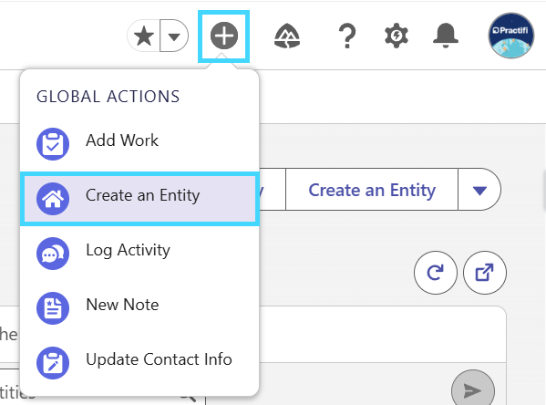
Task: Click the Global Actions plus icon
Action: [x=224, y=36]
